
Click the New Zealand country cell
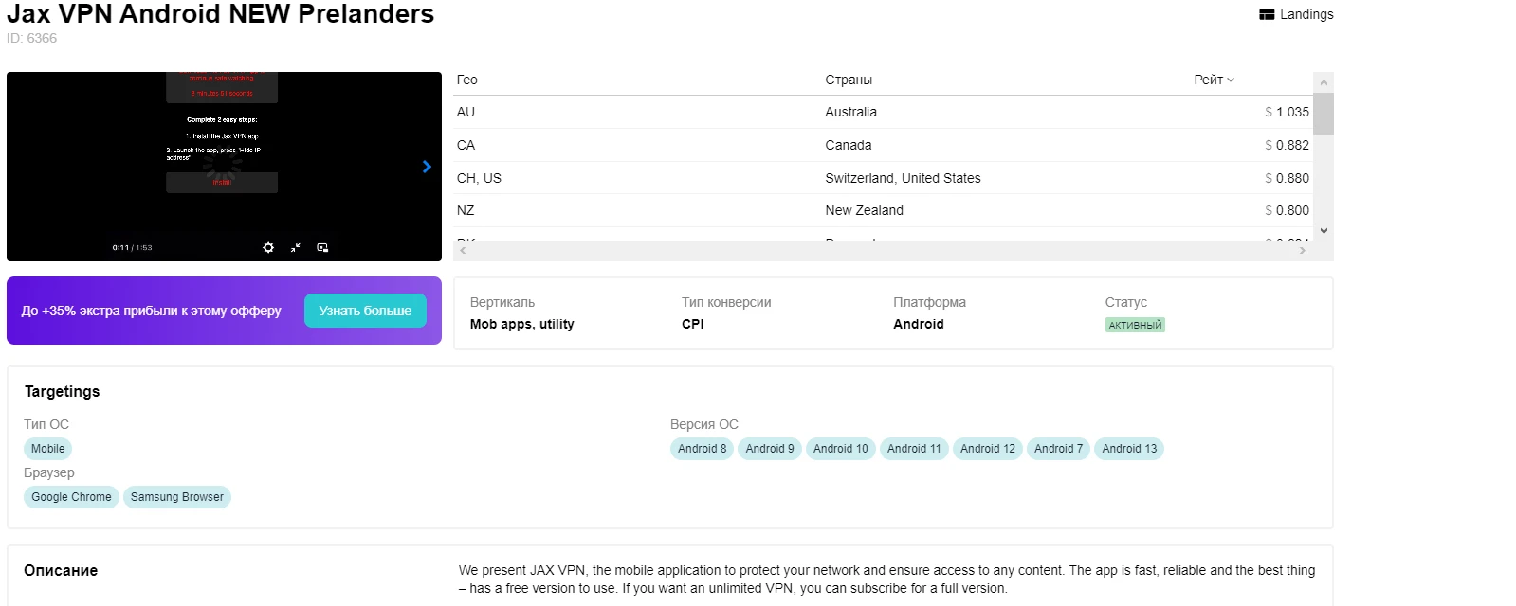[864, 210]
